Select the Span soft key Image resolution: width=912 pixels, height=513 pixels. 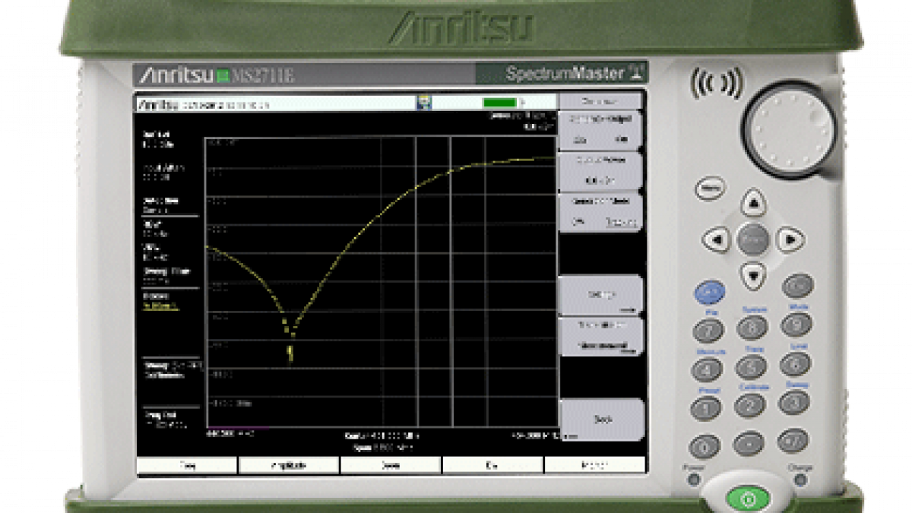point(391,465)
